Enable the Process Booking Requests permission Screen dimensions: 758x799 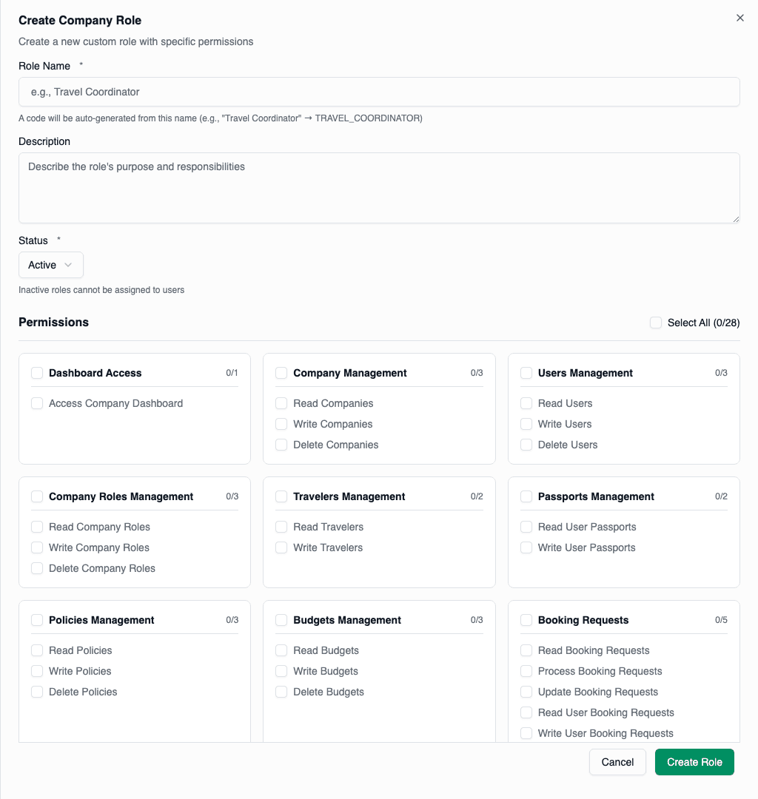pos(526,671)
